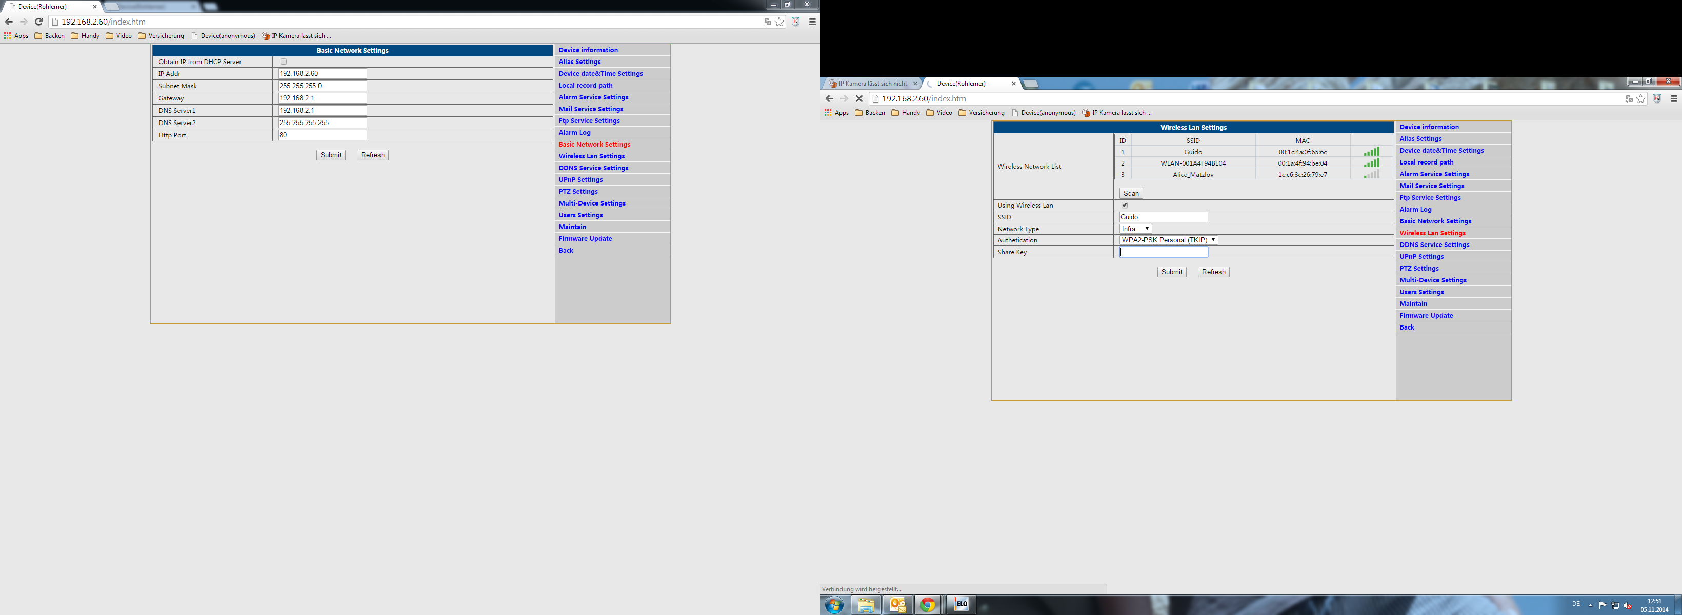Open Windows Explorer folder icon in taskbar
This screenshot has width=1682, height=615.
coord(866,605)
